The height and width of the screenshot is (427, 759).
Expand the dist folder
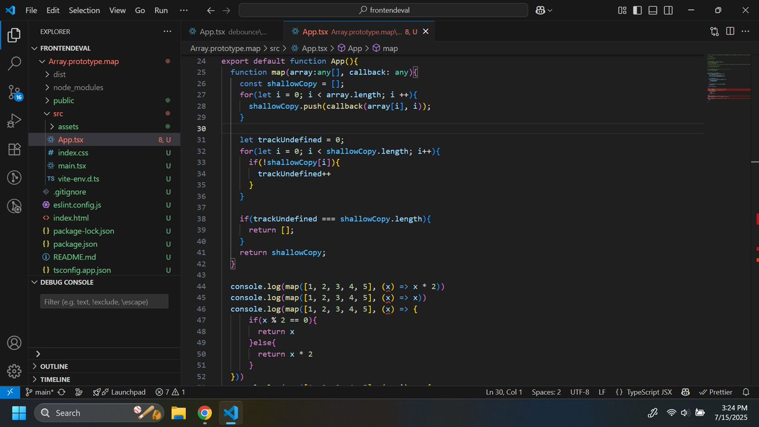pos(48,75)
